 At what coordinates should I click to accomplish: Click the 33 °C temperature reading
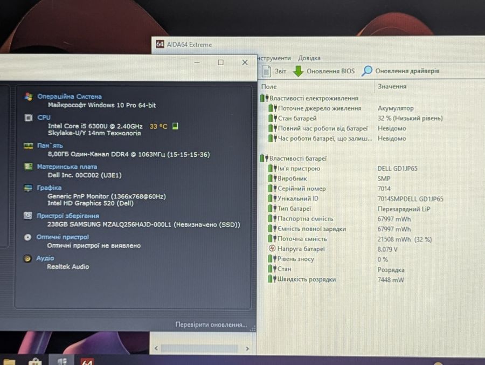coord(158,126)
